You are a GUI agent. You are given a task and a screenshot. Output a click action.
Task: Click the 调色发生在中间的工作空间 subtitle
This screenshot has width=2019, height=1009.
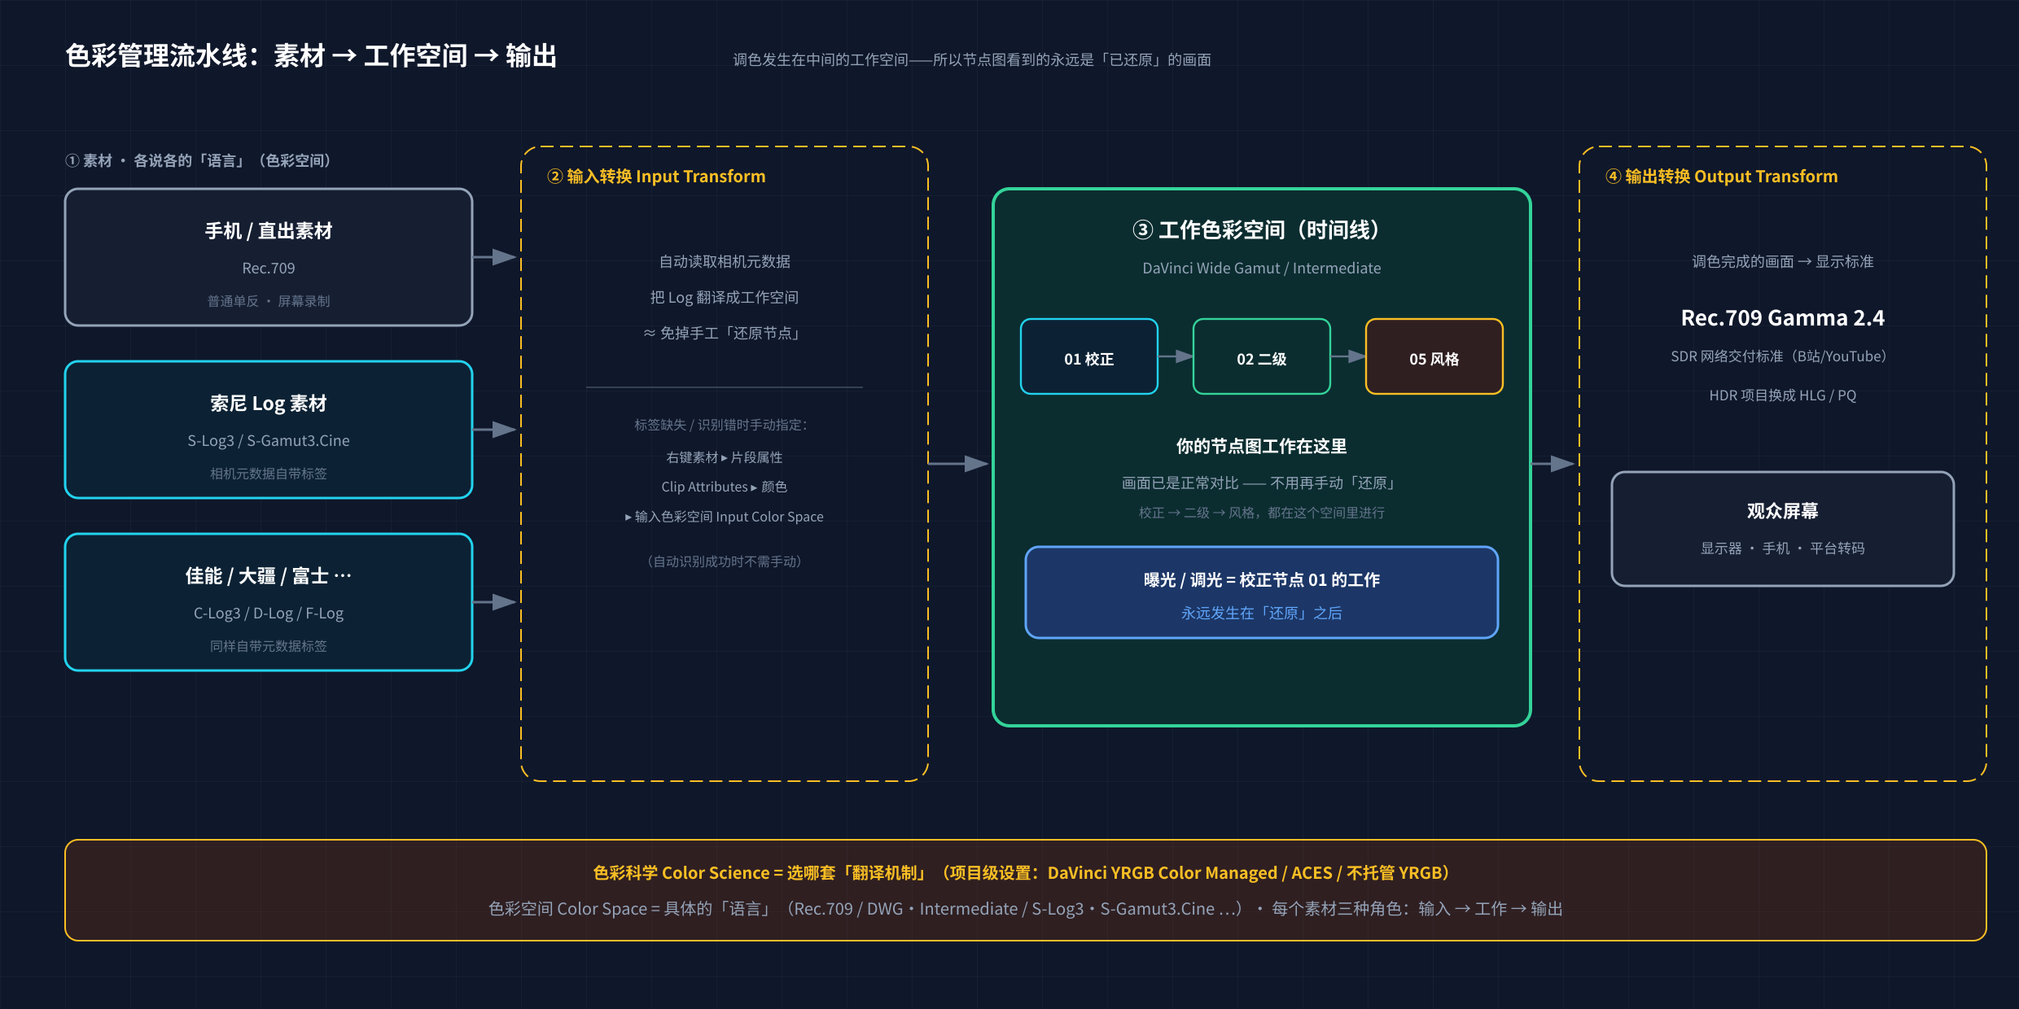[x=972, y=60]
